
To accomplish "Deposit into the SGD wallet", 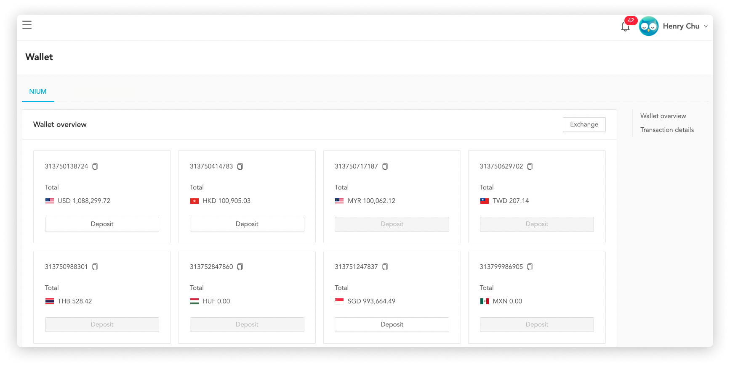I will click(392, 324).
